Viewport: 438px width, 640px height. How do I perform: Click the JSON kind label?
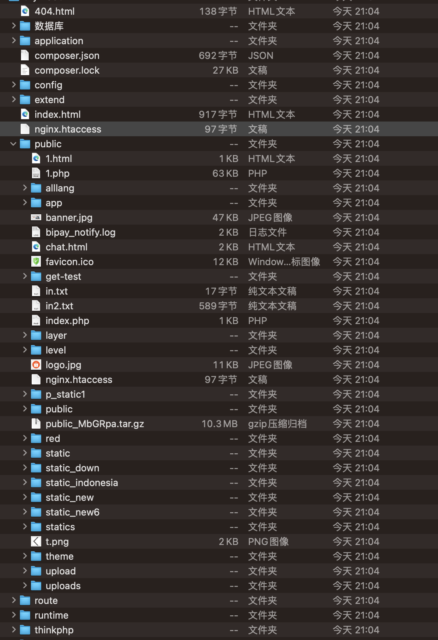coord(261,56)
